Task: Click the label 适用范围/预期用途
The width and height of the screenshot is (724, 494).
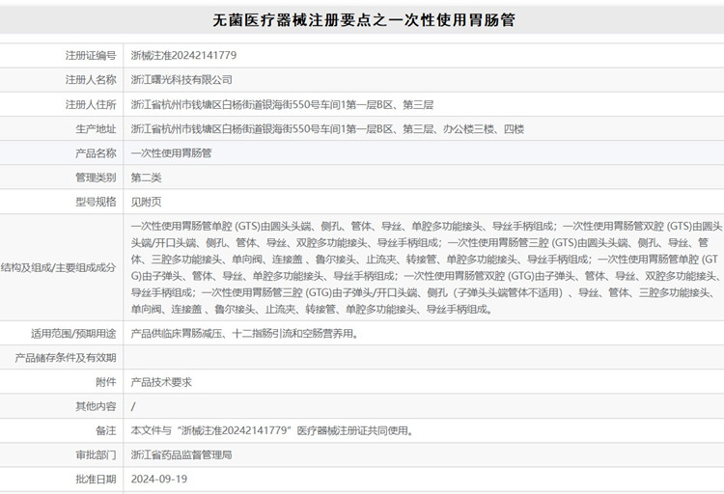Action: (x=73, y=333)
